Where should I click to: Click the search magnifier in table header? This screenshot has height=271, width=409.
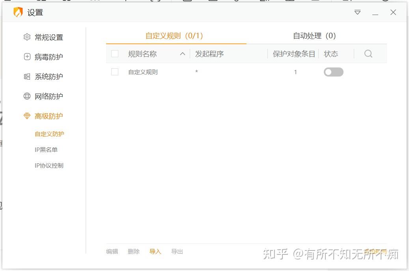coord(368,54)
